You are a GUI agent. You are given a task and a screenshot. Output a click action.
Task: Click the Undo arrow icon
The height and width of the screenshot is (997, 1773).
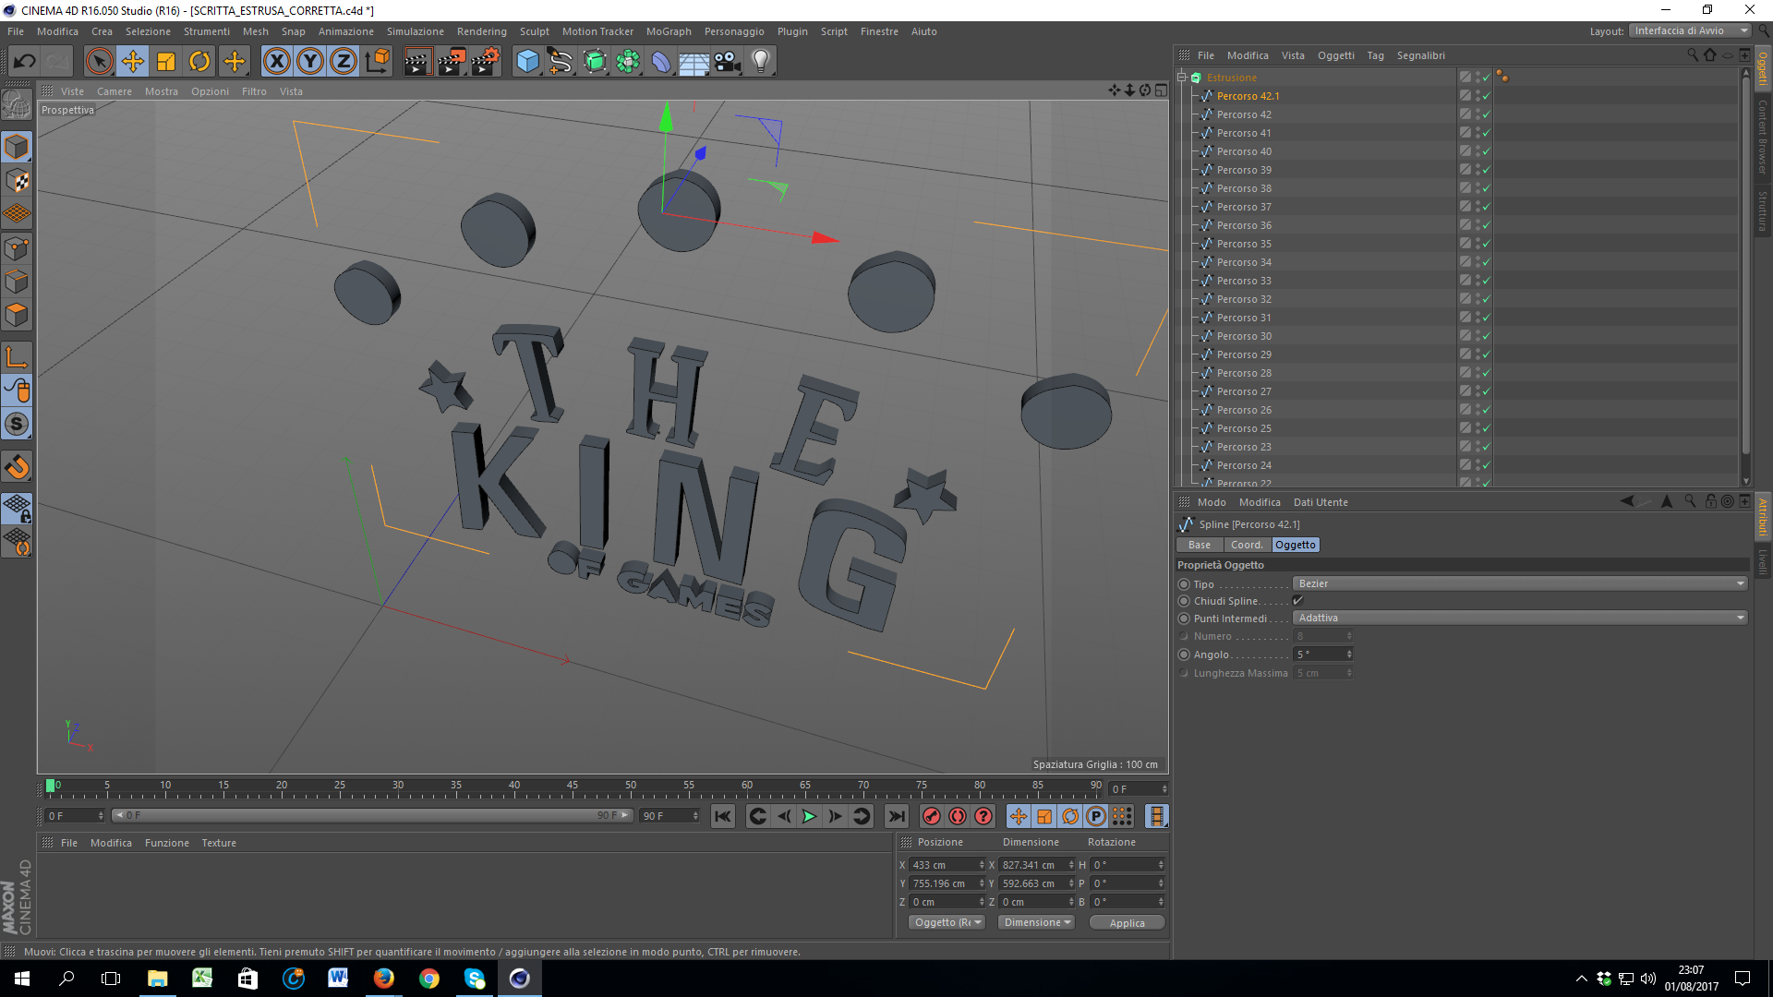[x=25, y=62]
